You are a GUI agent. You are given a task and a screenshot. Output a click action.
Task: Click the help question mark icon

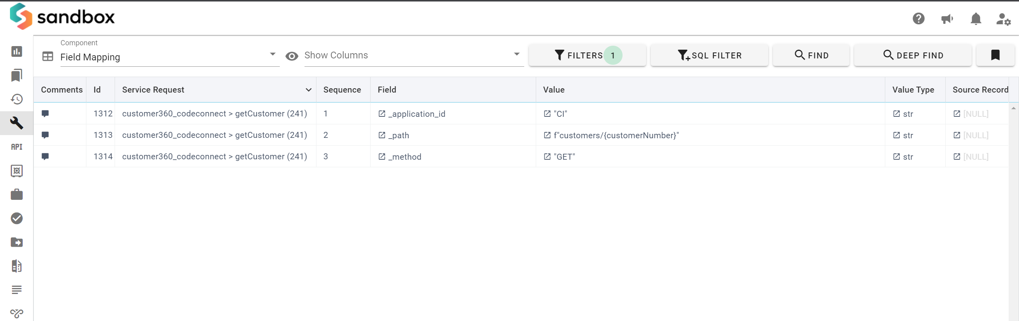918,19
